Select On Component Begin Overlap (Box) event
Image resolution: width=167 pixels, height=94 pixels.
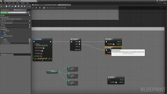(x=12, y=19)
